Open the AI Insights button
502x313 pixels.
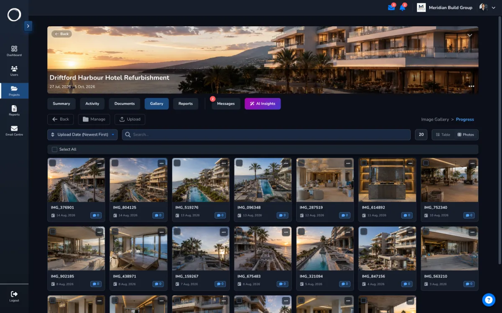(263, 103)
